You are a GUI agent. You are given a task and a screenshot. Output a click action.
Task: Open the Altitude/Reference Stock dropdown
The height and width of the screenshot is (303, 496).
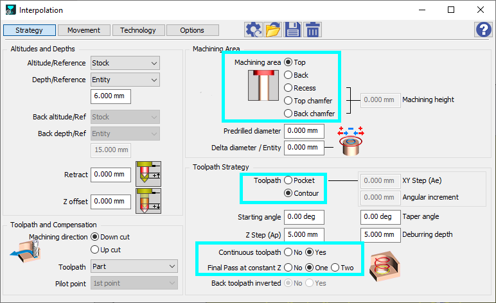tap(125, 63)
